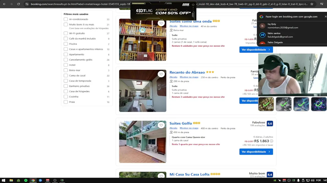Reload the booking.com page
The height and width of the screenshot is (183, 327).
pos(18,4)
